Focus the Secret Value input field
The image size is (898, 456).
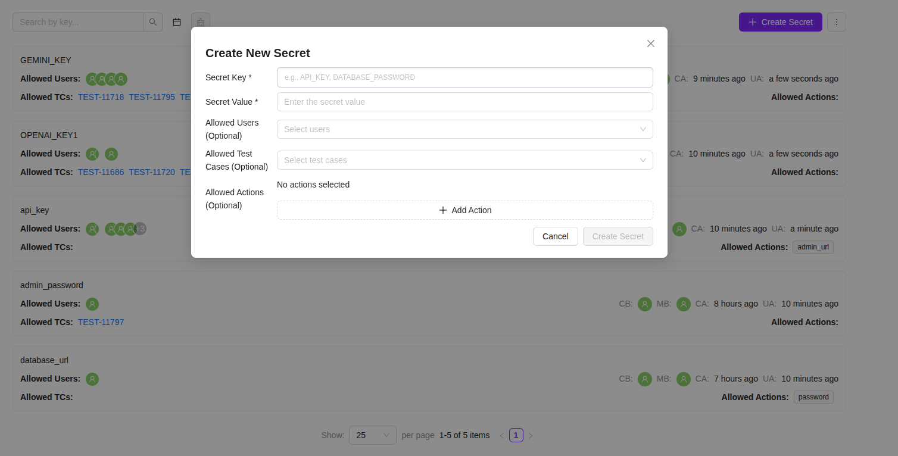pyautogui.click(x=464, y=102)
